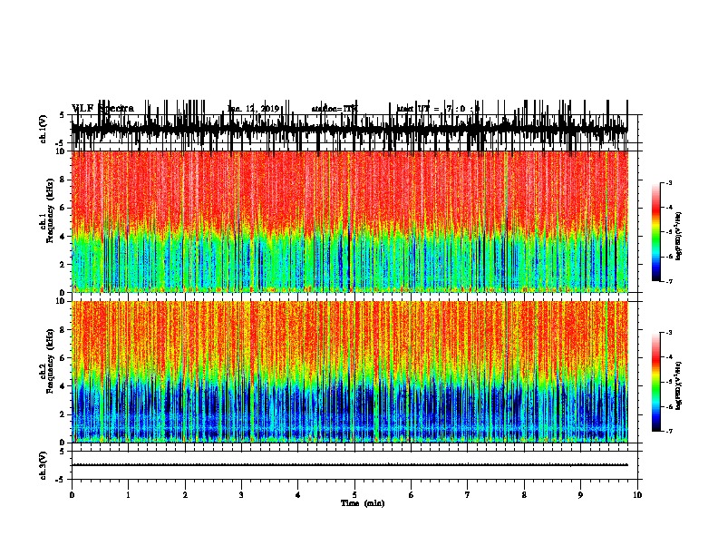Viewport: 718px width, 555px height.
Task: Click the '9' tick on Time axis
Action: (x=580, y=494)
